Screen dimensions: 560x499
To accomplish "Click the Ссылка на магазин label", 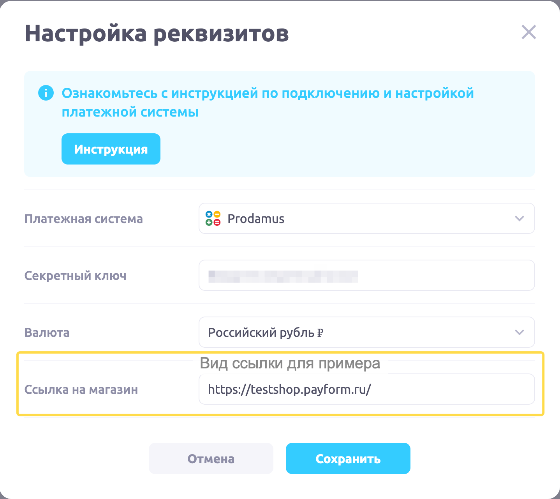I will [x=81, y=389].
